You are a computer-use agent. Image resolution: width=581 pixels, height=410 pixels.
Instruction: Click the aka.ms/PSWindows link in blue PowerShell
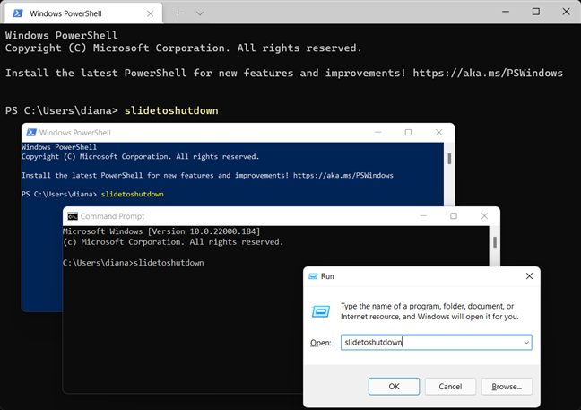(343, 175)
